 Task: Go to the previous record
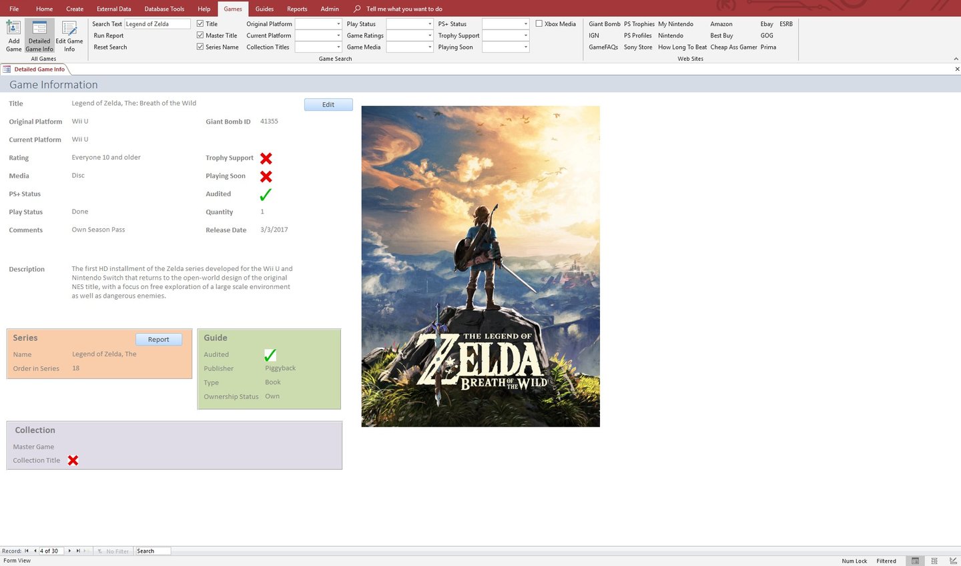(35, 551)
